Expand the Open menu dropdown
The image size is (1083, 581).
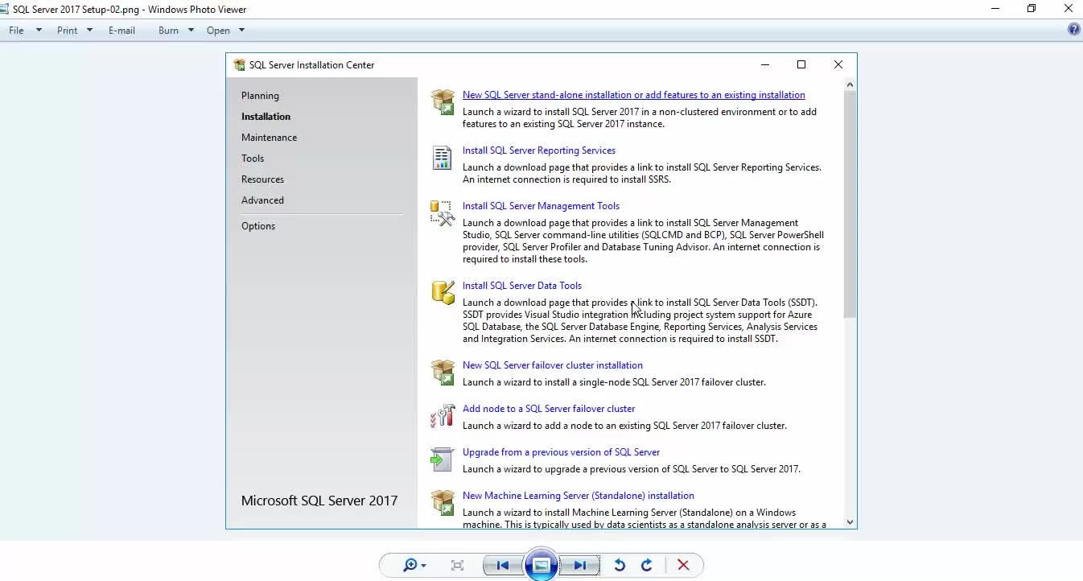[x=225, y=31]
